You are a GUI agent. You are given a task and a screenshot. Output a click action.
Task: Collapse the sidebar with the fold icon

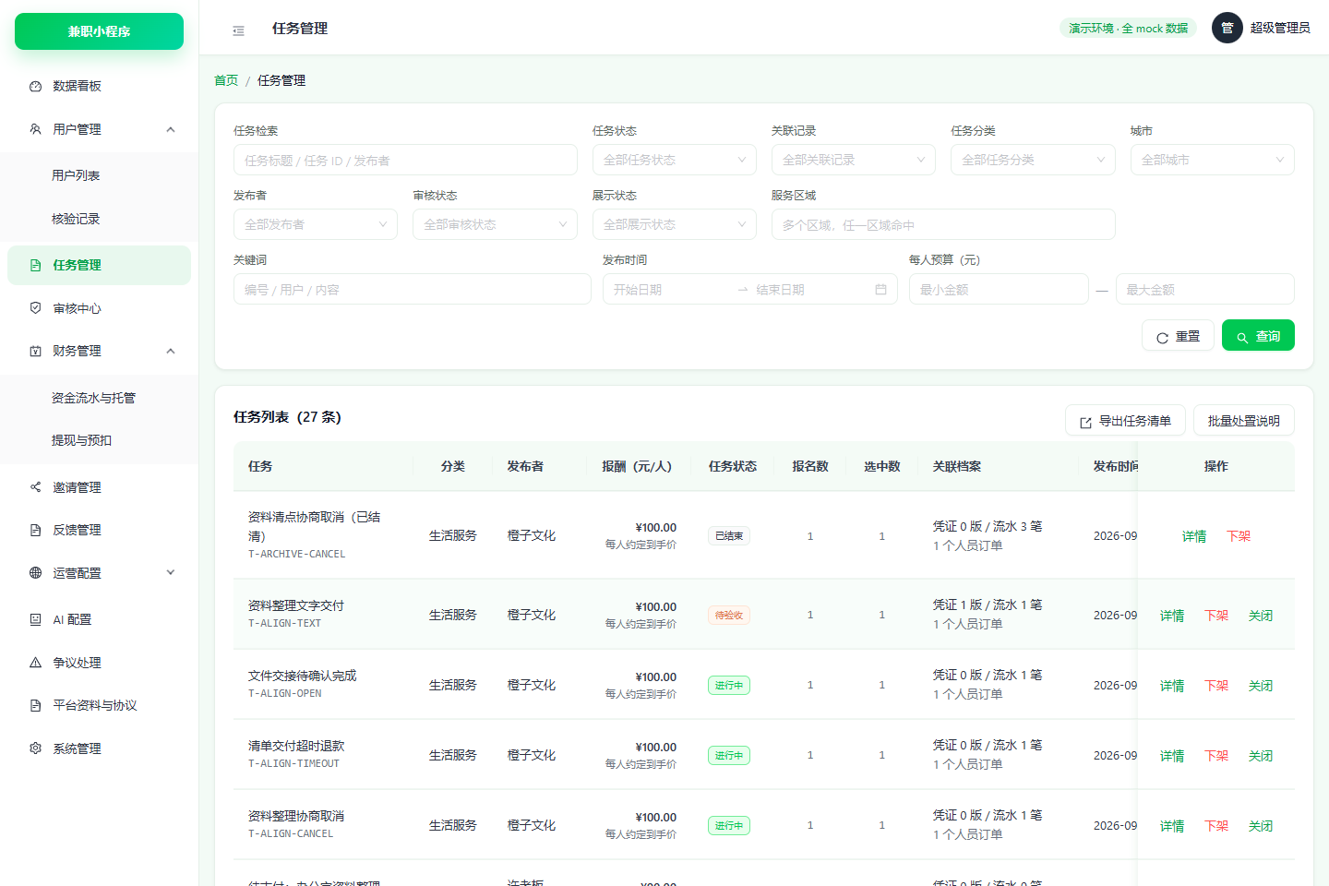[x=238, y=30]
